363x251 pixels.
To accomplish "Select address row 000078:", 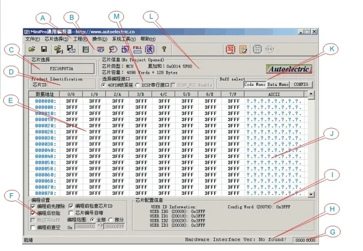I will [45, 193].
